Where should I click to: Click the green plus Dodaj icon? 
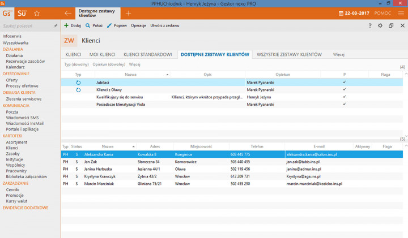click(66, 25)
